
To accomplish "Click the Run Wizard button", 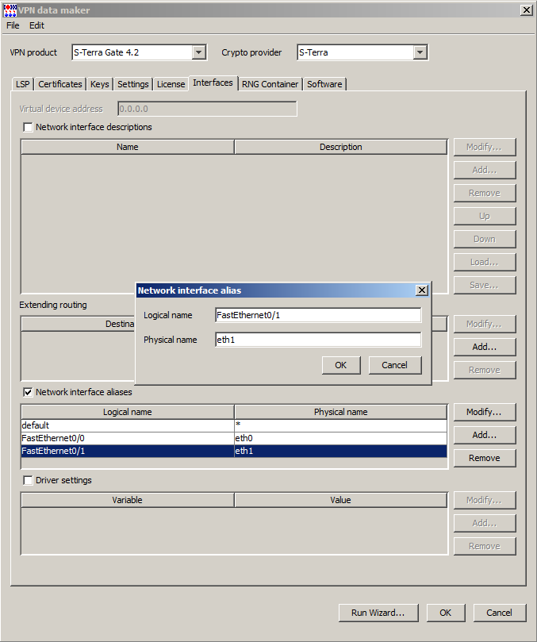I will pos(378,613).
